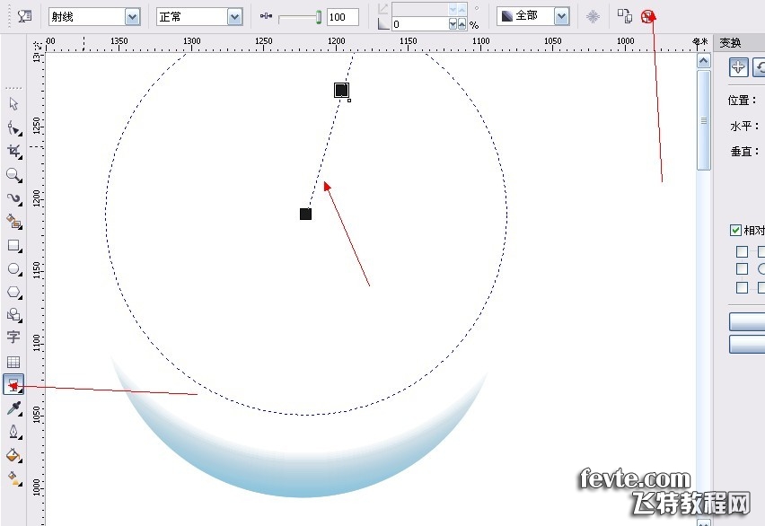Select the center anchor point radio

[761, 269]
